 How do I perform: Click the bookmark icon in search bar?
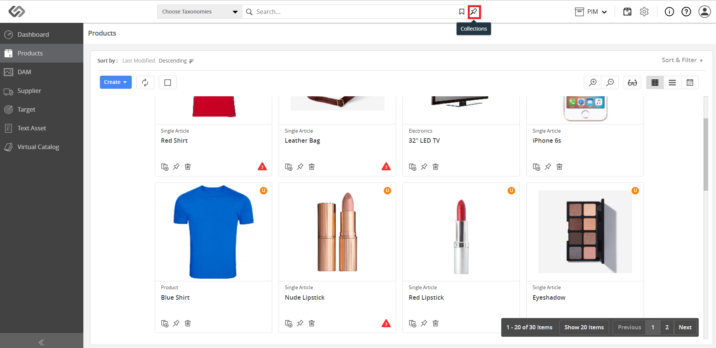pyautogui.click(x=462, y=12)
